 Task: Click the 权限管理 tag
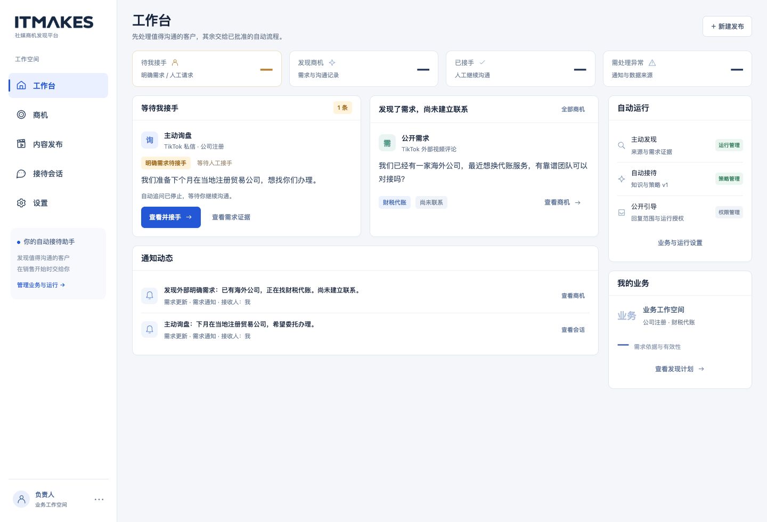coord(729,213)
